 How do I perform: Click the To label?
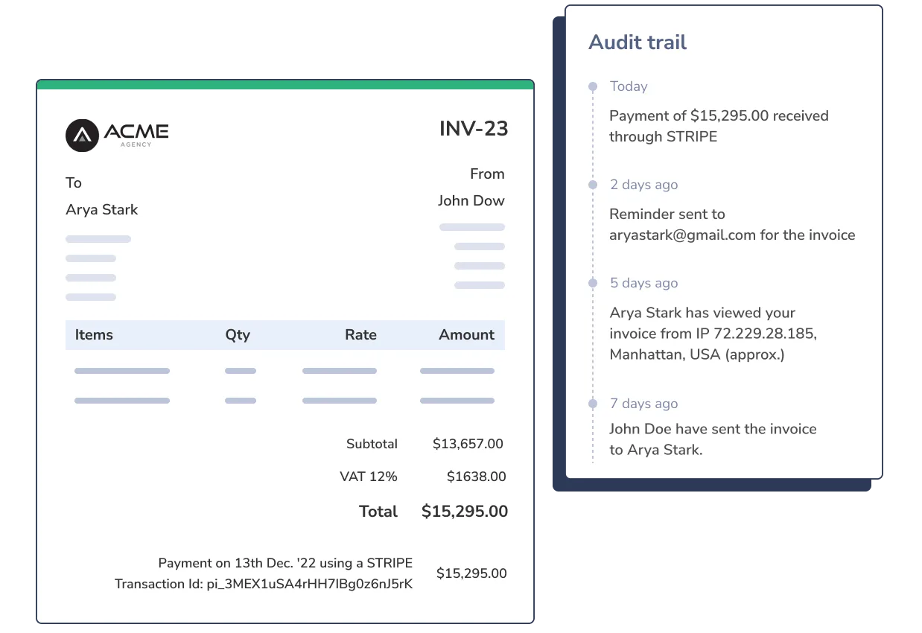(x=74, y=182)
